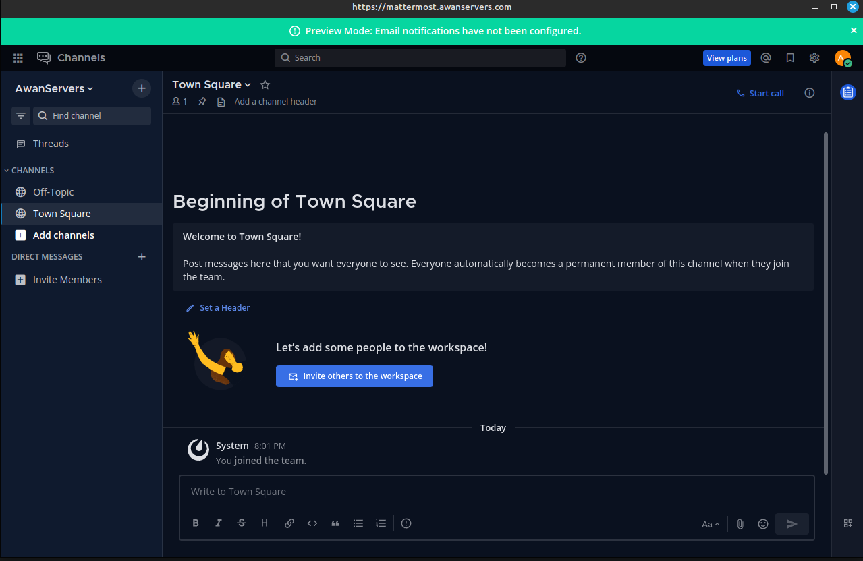863x561 pixels.
Task: Open Playbooks icon in right app bar
Action: [x=847, y=92]
